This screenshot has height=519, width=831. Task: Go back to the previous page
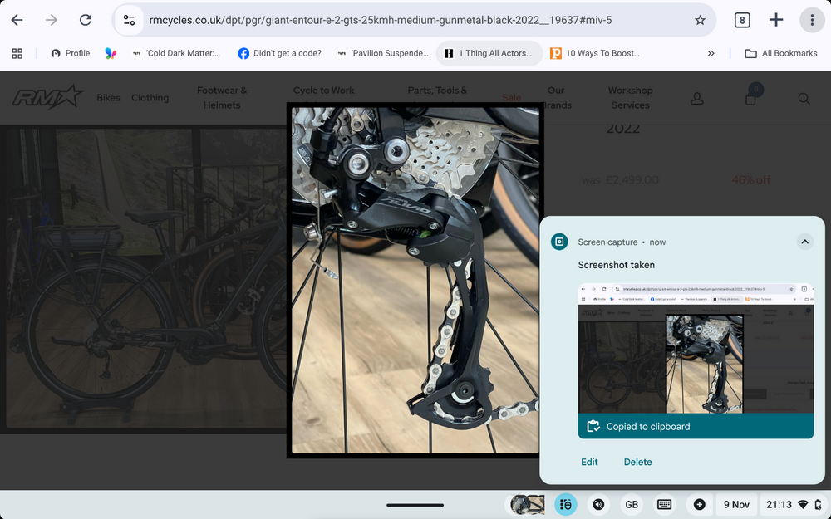tap(17, 20)
